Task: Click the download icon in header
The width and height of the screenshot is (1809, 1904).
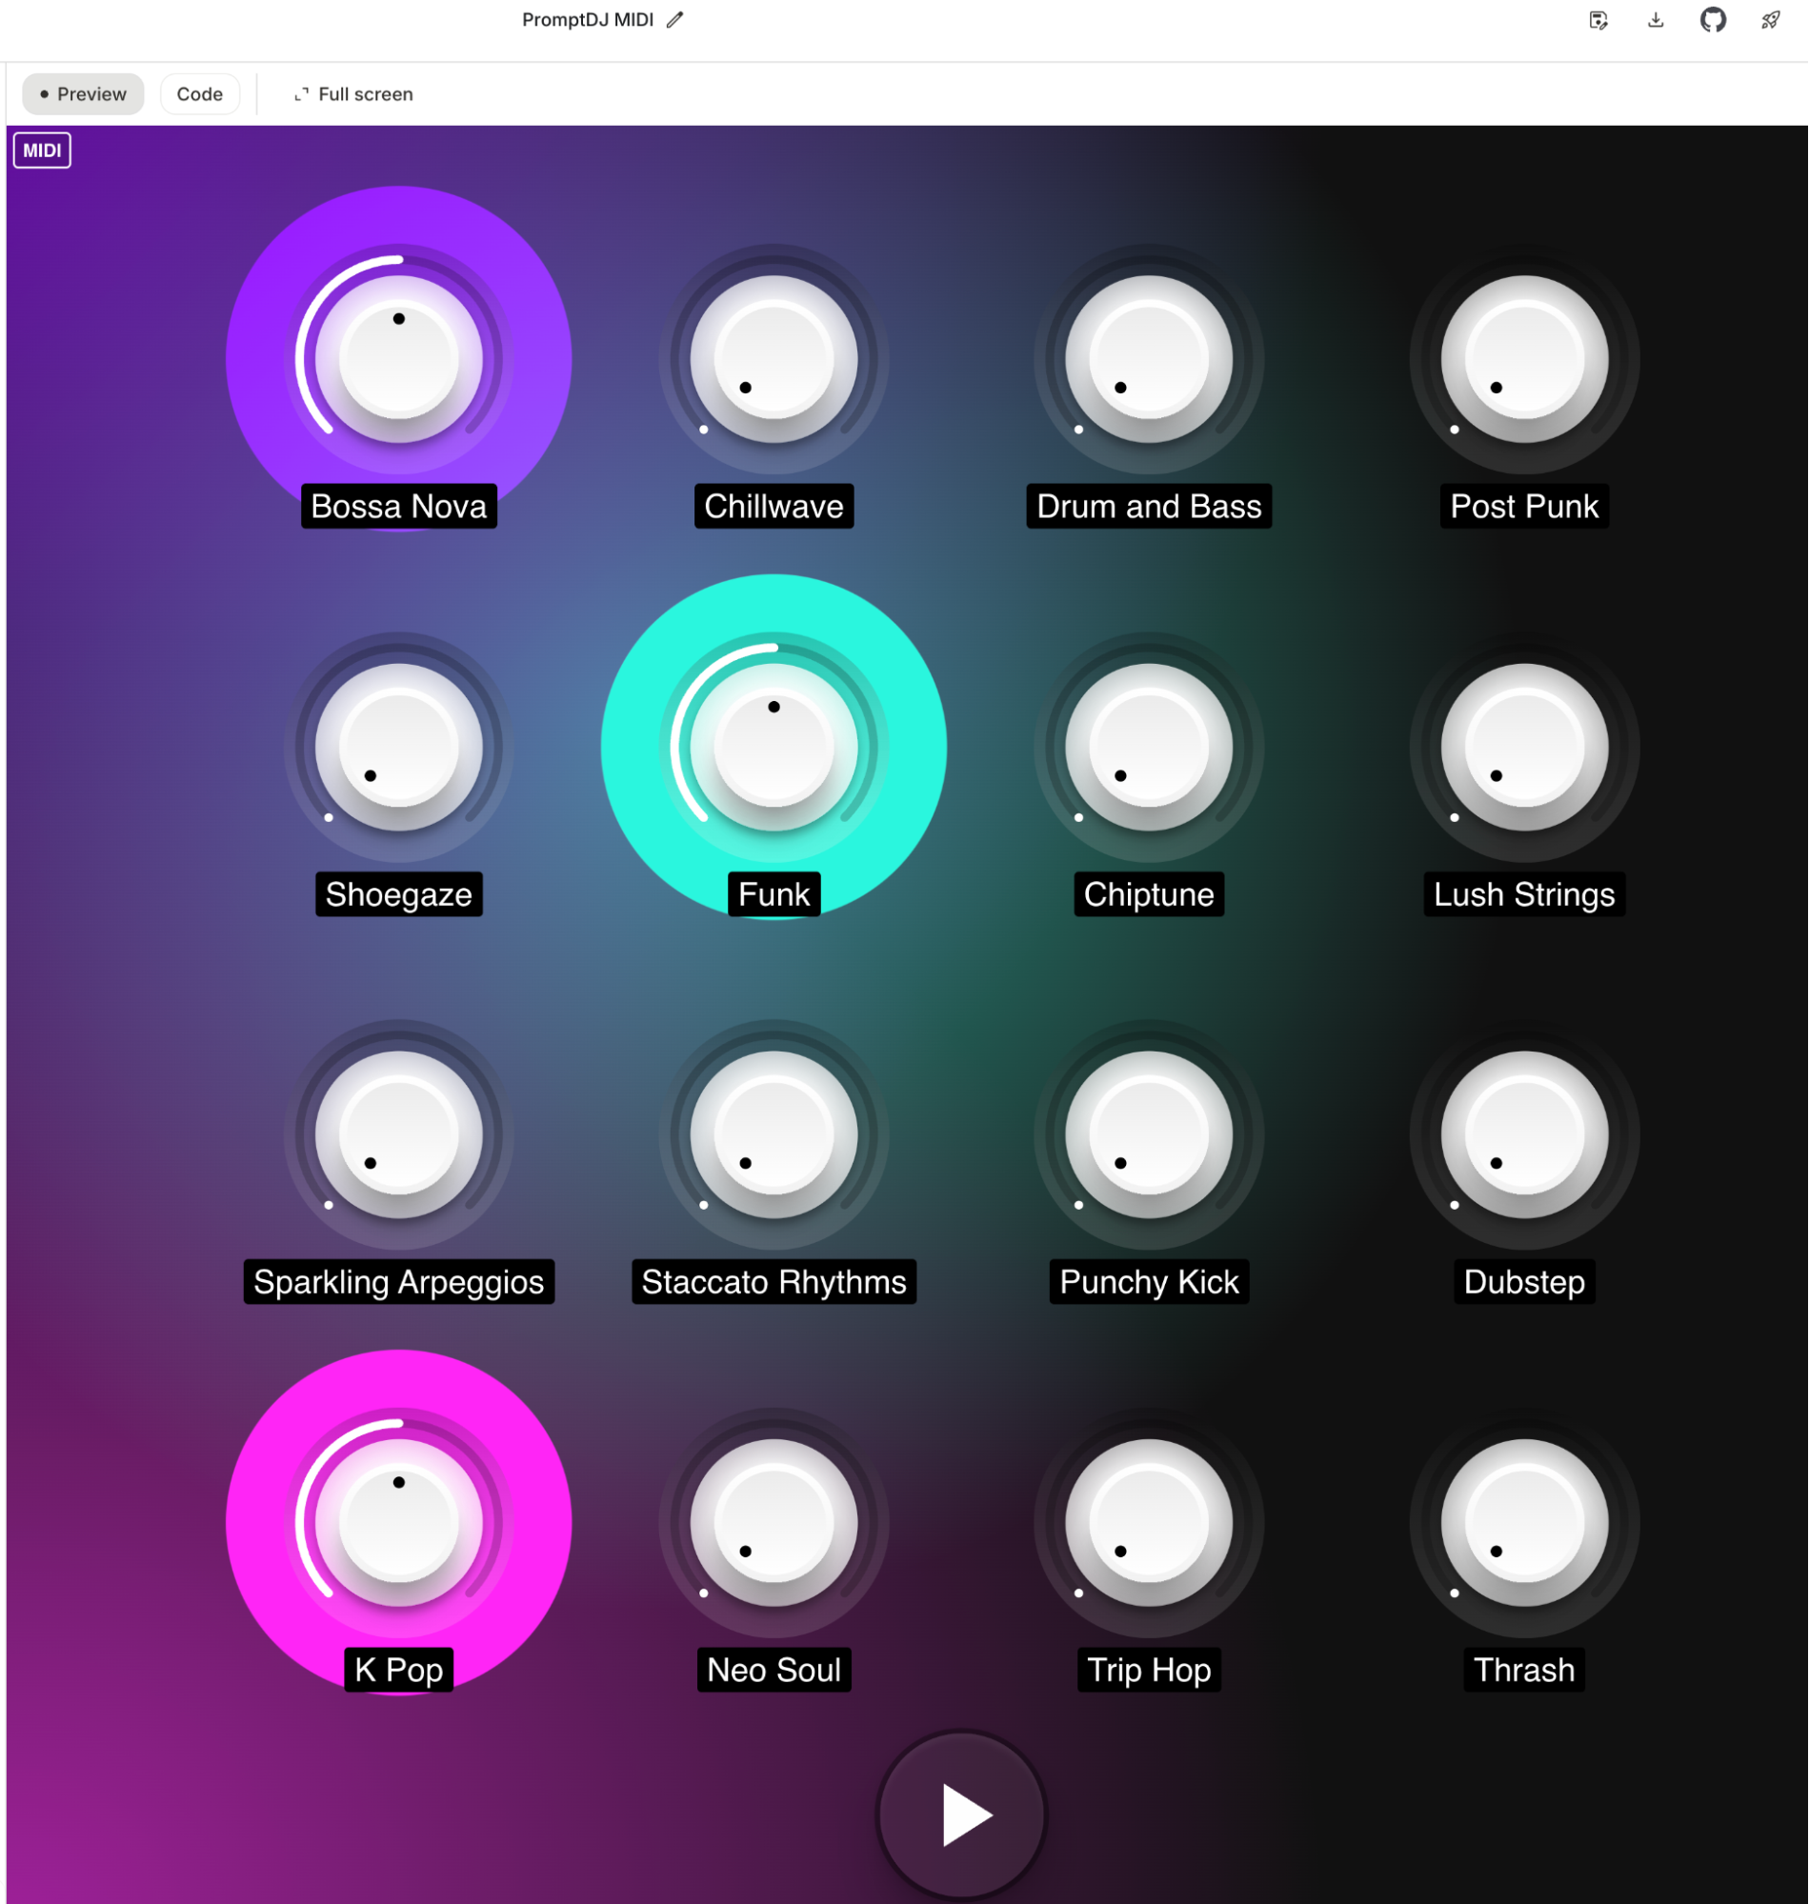Action: coord(1656,20)
